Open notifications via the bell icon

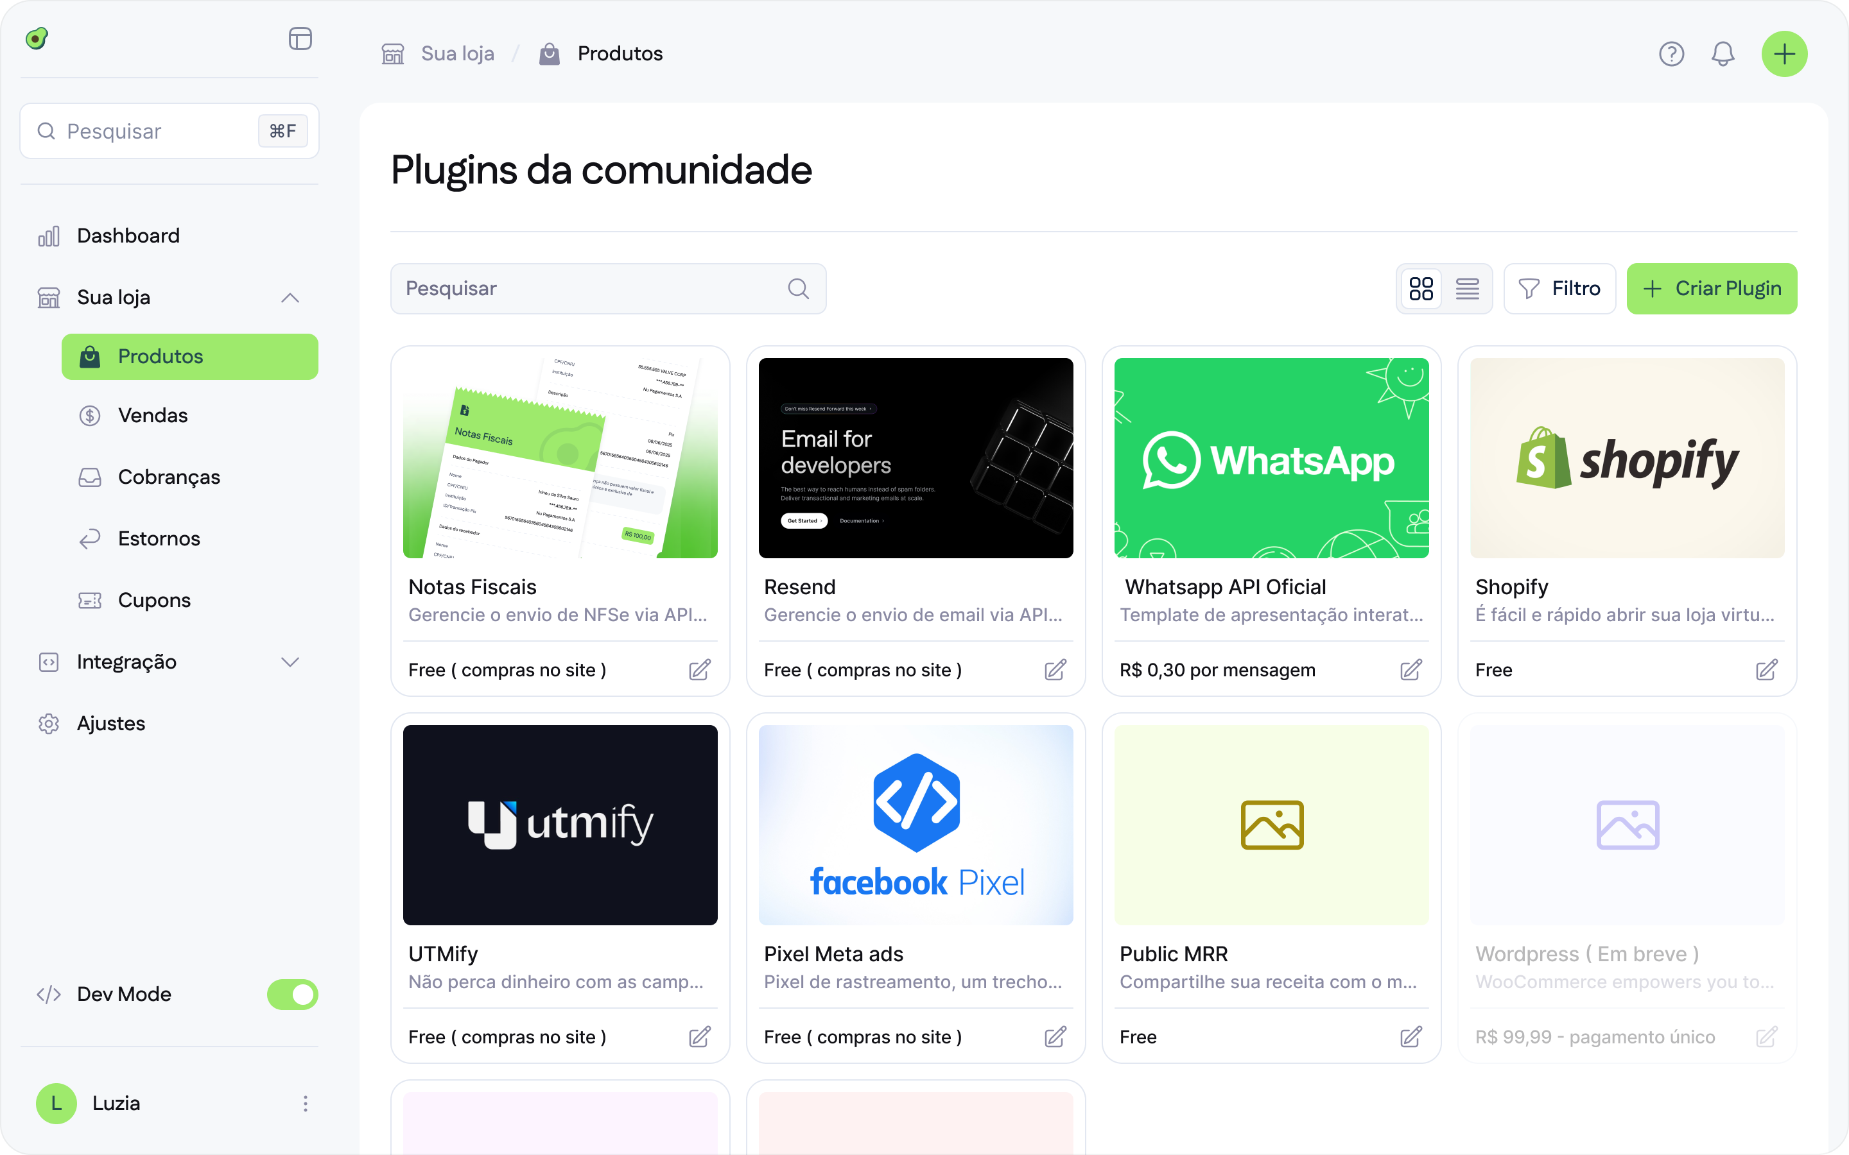click(x=1723, y=53)
